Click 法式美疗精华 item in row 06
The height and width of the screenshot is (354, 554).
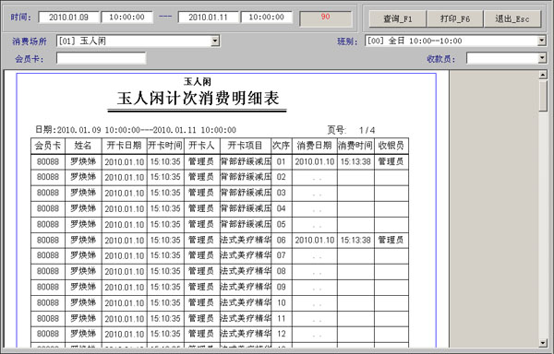(x=246, y=240)
